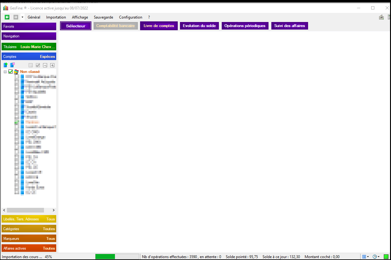The image size is (391, 260).
Task: Uncheck the Non classé folder checkbox
Action: [11, 72]
